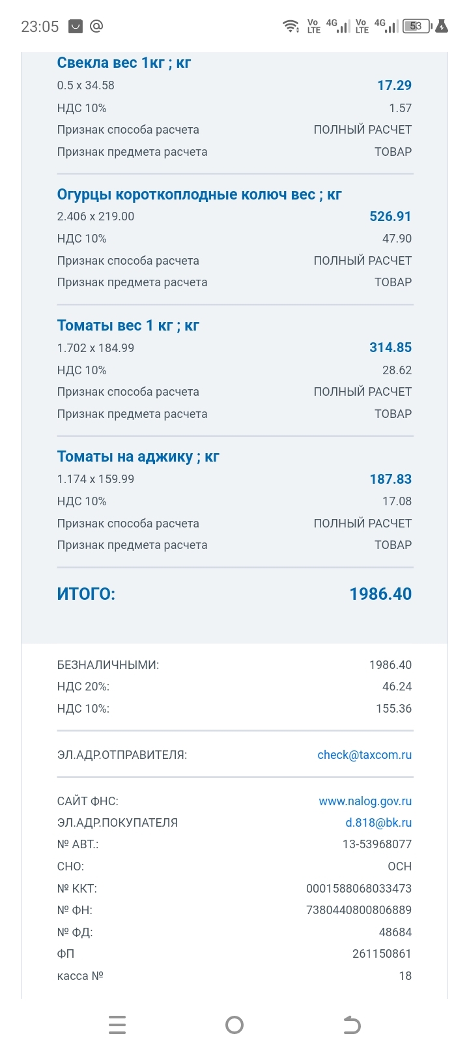
Task: Tap the Томаты вес 1 кг heading
Action: (x=128, y=325)
